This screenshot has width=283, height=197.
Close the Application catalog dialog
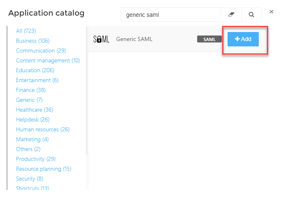tap(271, 12)
